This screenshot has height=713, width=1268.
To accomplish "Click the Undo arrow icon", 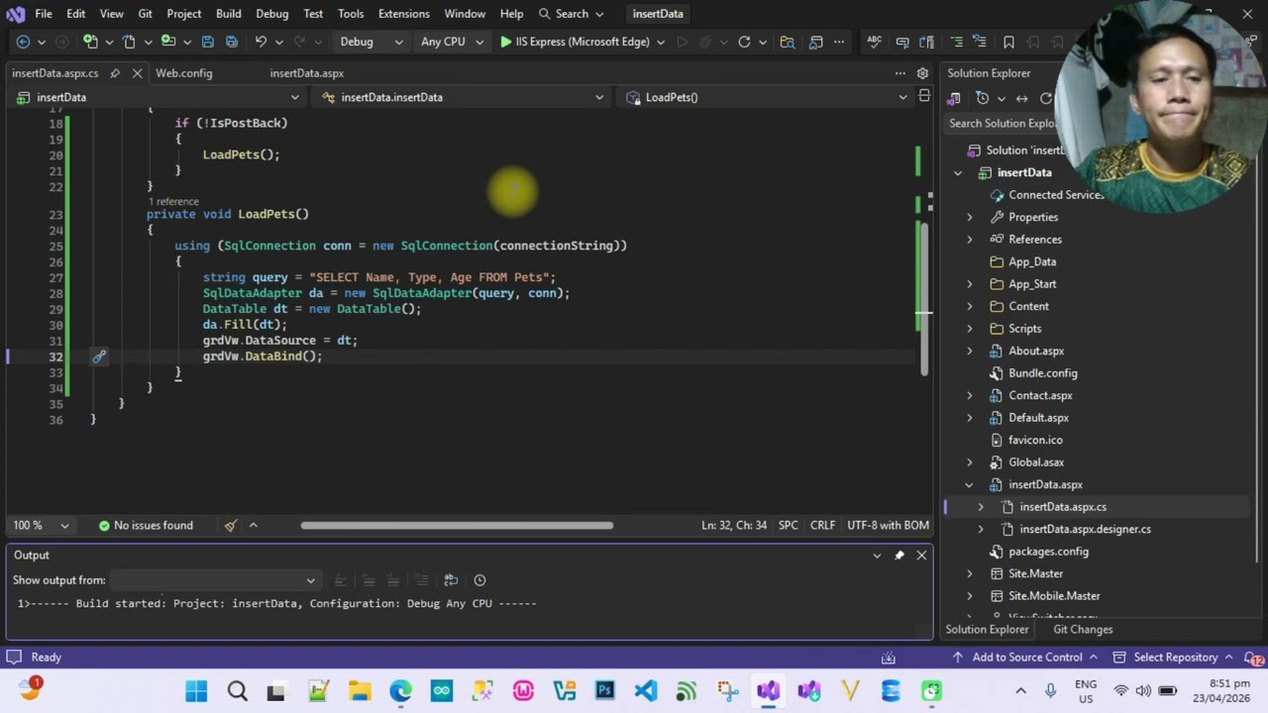I will pyautogui.click(x=261, y=42).
